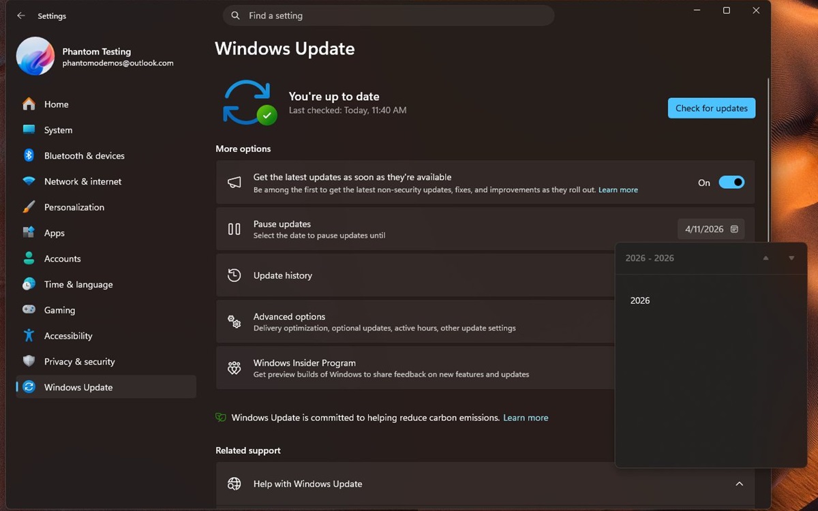Open the Learn more link about latest updates
This screenshot has width=818, height=511.
618,189
